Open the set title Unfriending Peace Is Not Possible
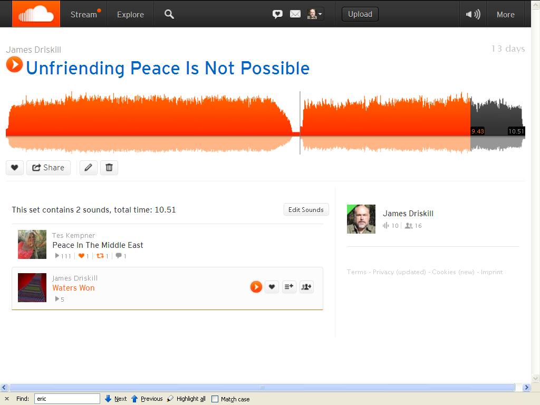Image resolution: width=540 pixels, height=405 pixels. click(x=168, y=68)
